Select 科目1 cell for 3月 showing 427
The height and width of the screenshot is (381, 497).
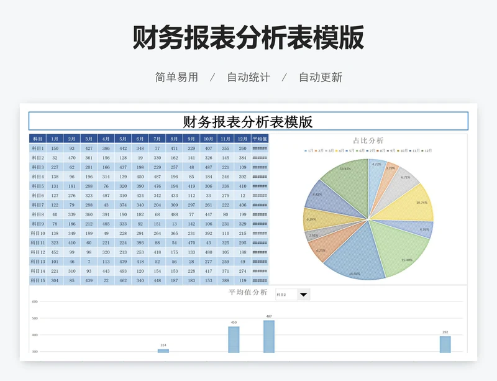click(89, 148)
